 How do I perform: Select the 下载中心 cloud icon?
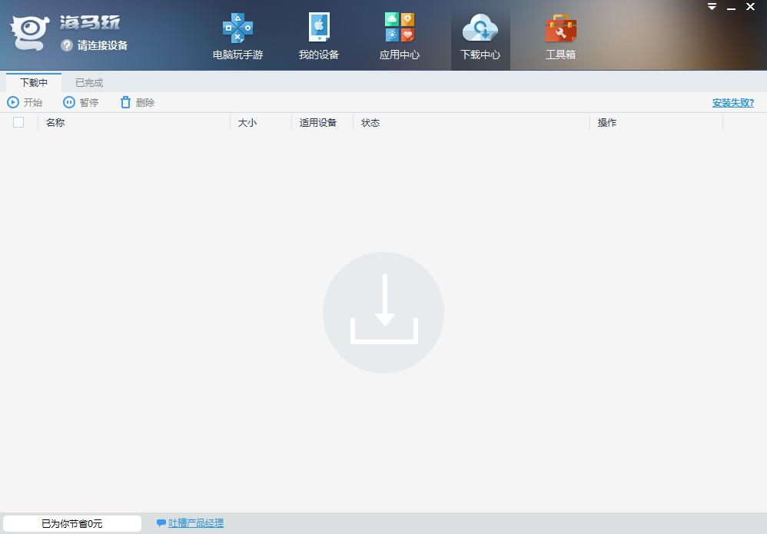(480, 30)
